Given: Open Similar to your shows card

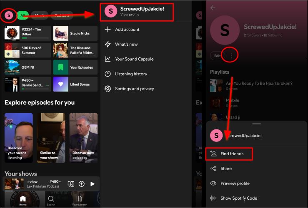Looking at the screenshot, I should coord(51,138).
